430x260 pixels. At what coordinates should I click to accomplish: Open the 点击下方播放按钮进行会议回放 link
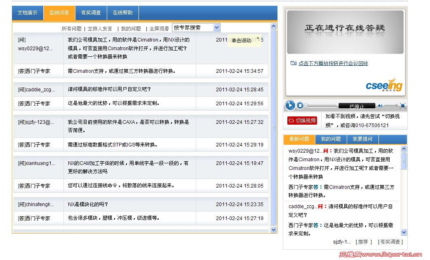pos(333,63)
